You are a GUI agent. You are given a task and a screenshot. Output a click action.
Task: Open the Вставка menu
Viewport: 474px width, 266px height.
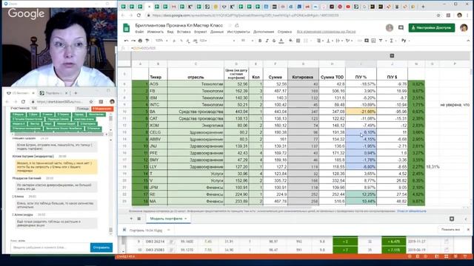tap(184, 32)
